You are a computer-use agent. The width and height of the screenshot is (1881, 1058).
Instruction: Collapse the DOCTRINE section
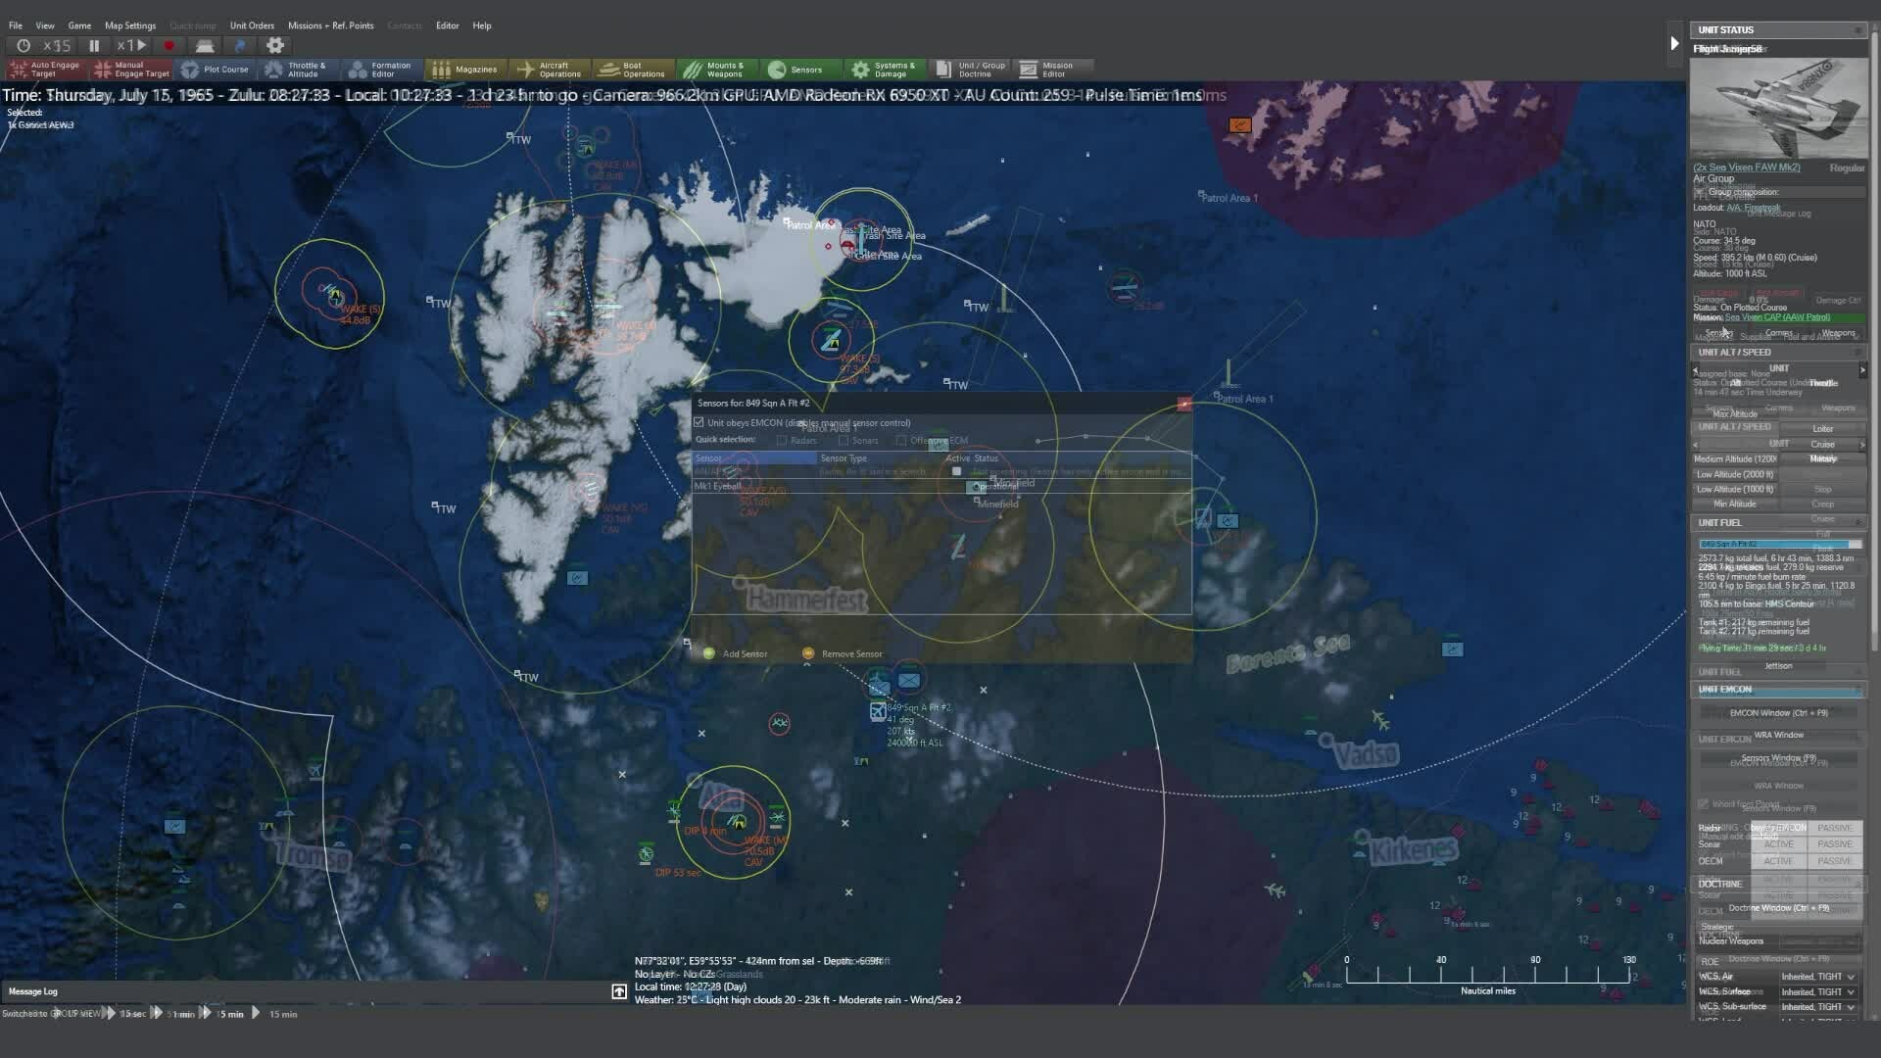point(1857,884)
